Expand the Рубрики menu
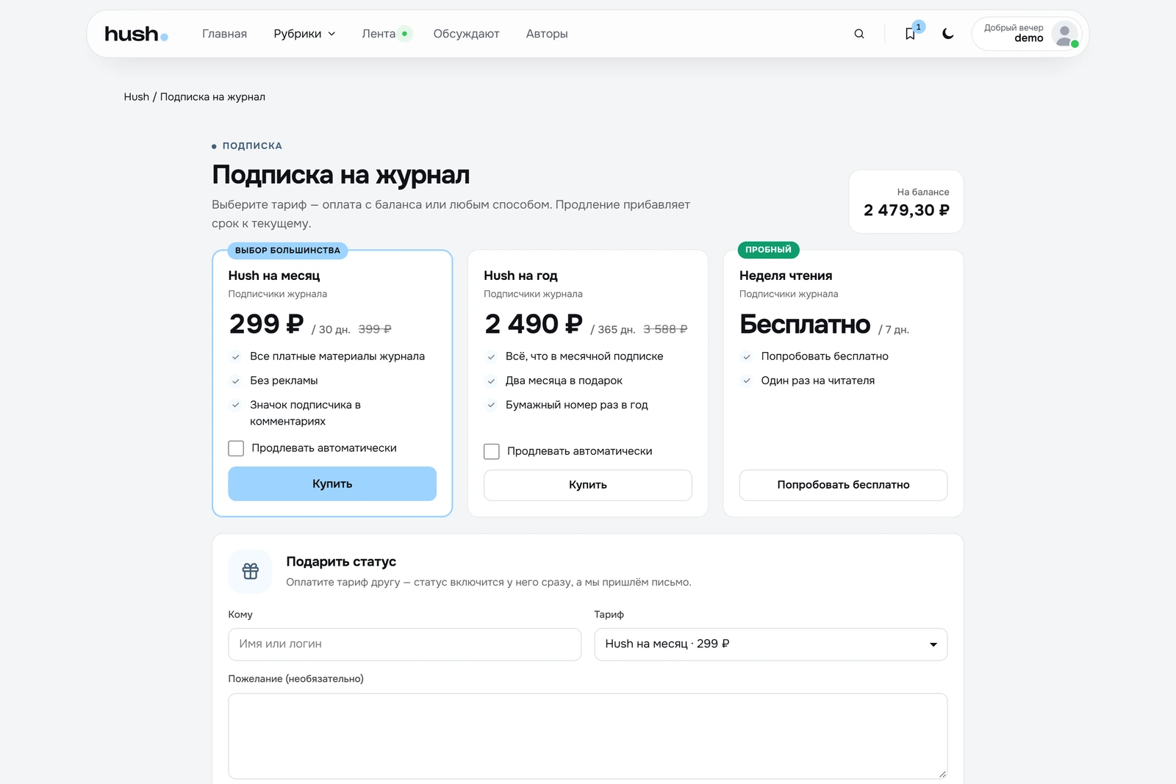 click(x=304, y=34)
